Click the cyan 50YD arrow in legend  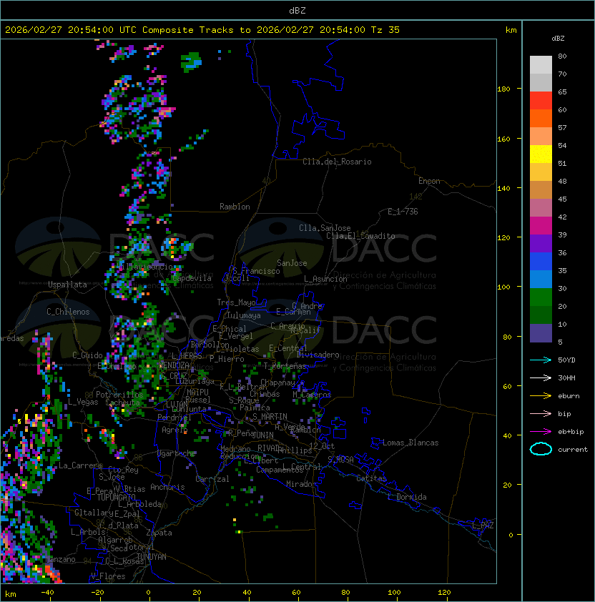(x=541, y=360)
